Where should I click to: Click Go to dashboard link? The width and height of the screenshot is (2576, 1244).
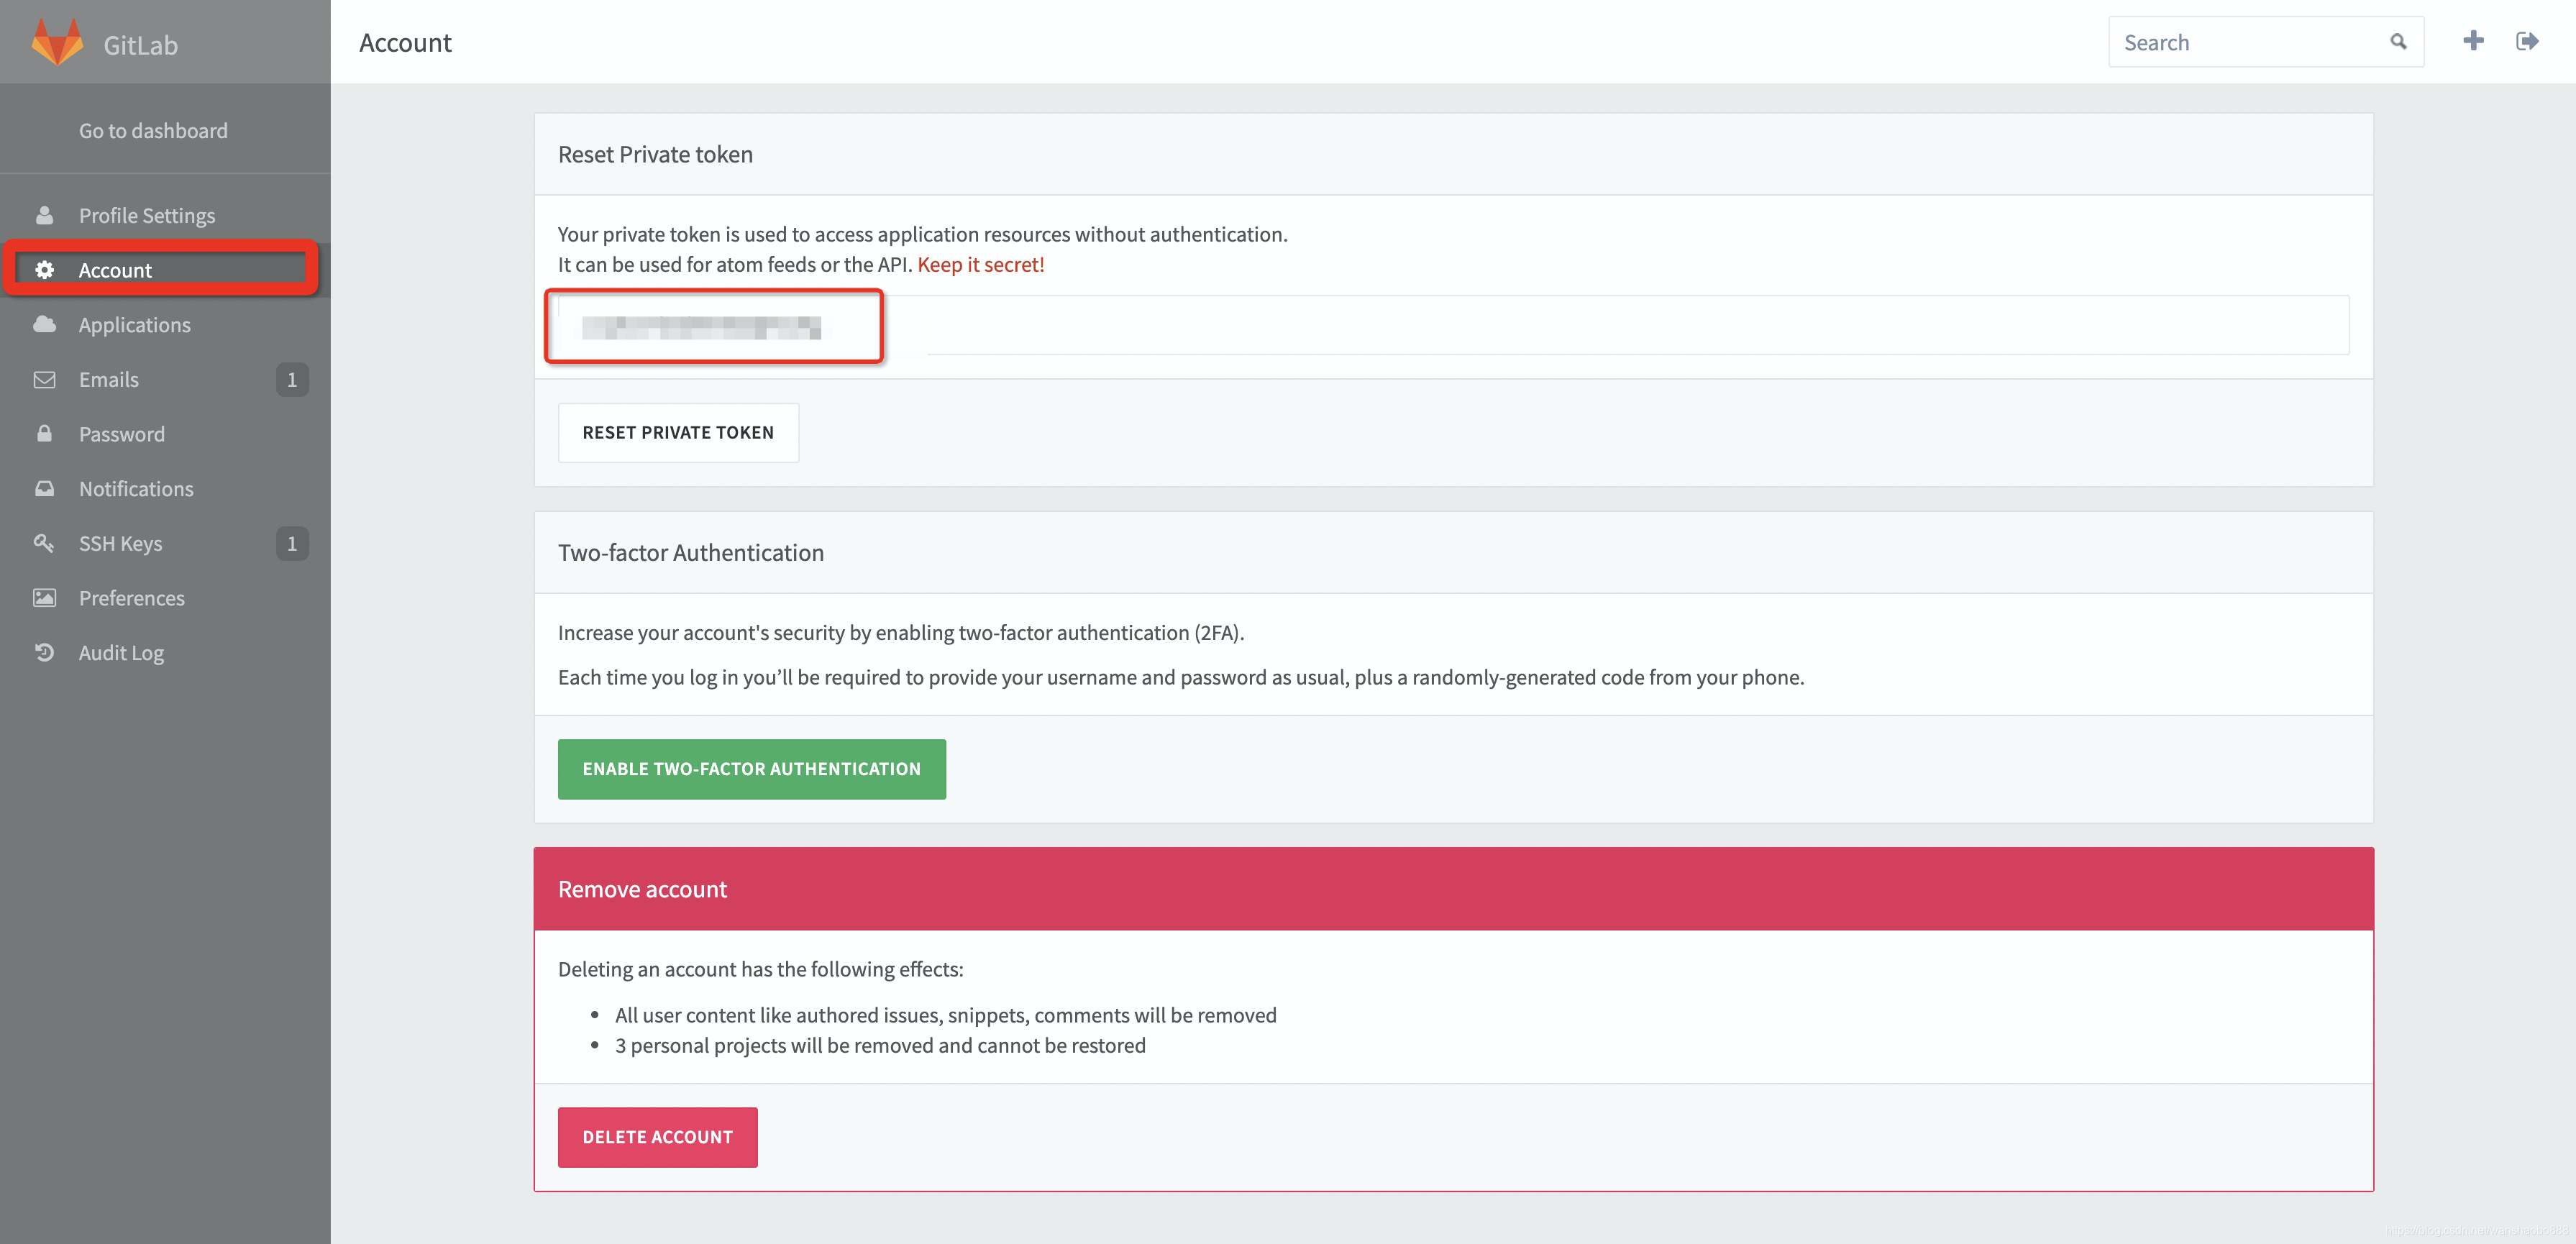[x=153, y=130]
